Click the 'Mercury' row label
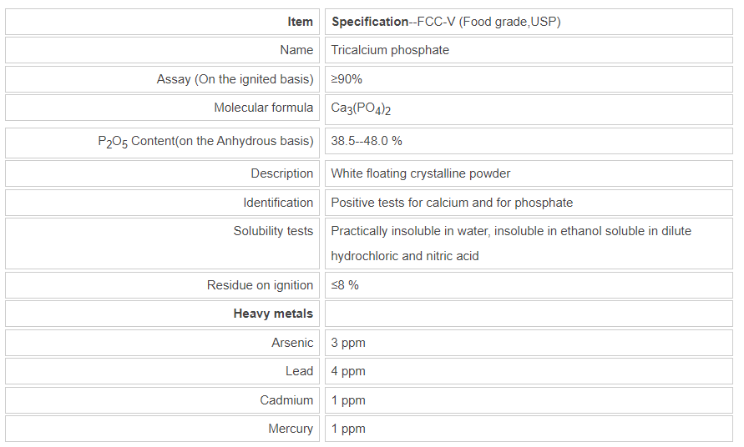Image resolution: width=744 pixels, height=447 pixels. 291,429
